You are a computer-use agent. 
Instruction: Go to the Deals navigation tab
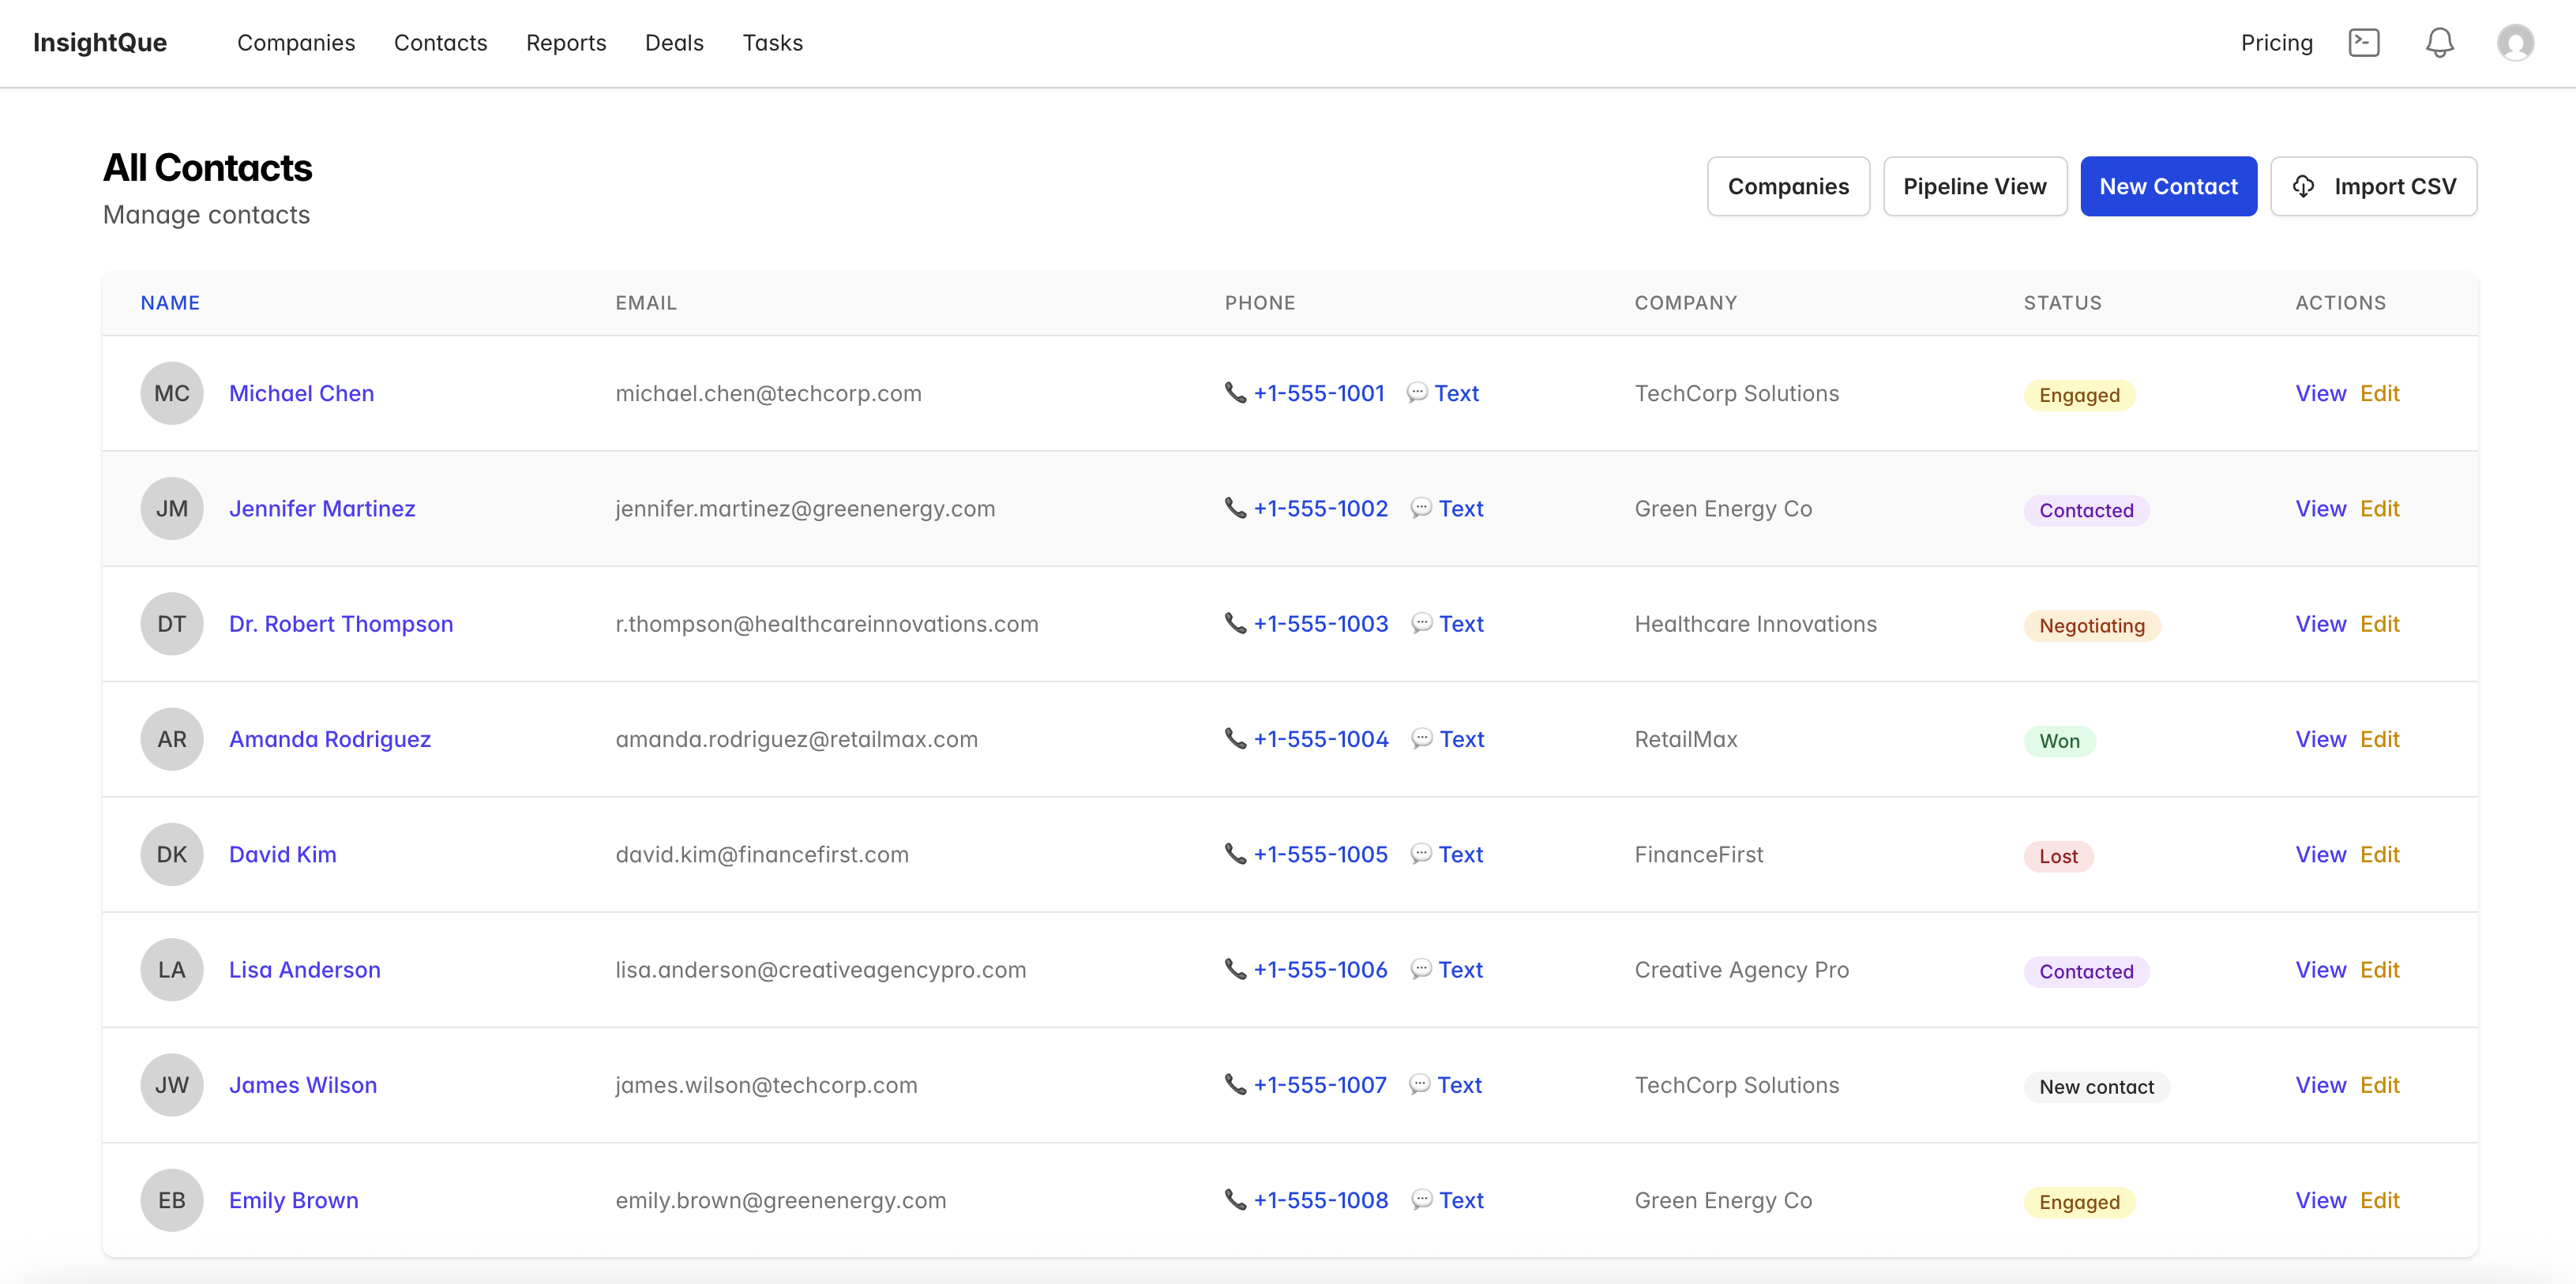(x=674, y=43)
